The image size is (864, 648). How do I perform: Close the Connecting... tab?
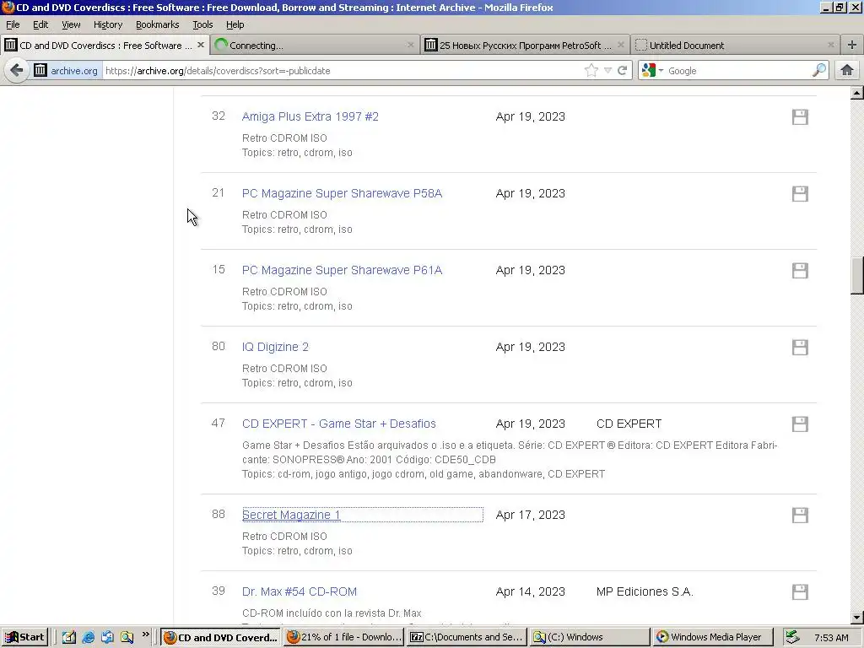(x=411, y=46)
